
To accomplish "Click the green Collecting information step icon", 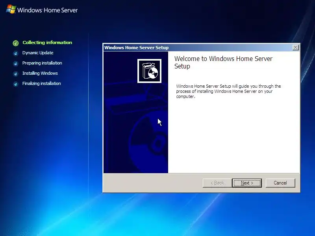I will (x=16, y=43).
